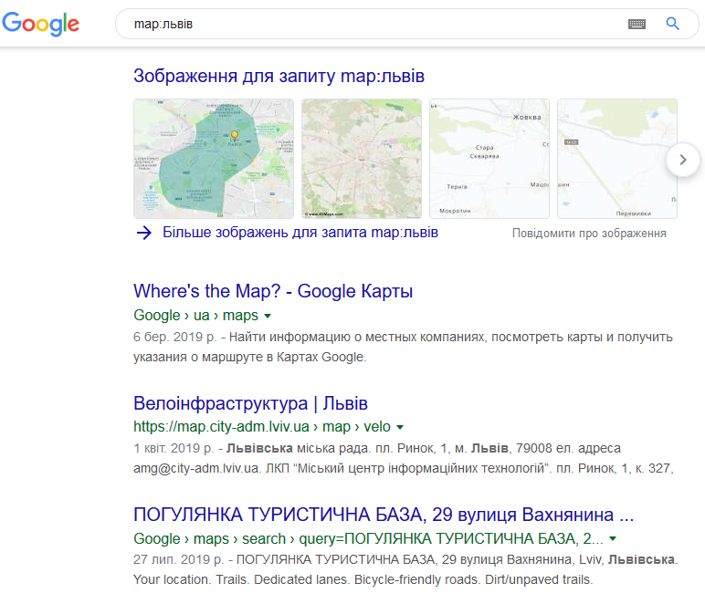Expand the dropdown after query=ПОГУЛЯНКА ТУРИСТИЧНА БАЗА URL
705x604 pixels.
(x=613, y=539)
